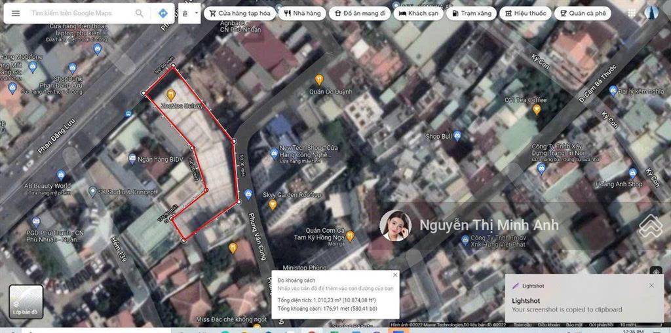Open the Google apps grid
Viewport: 671px width, 333px height.
[632, 13]
